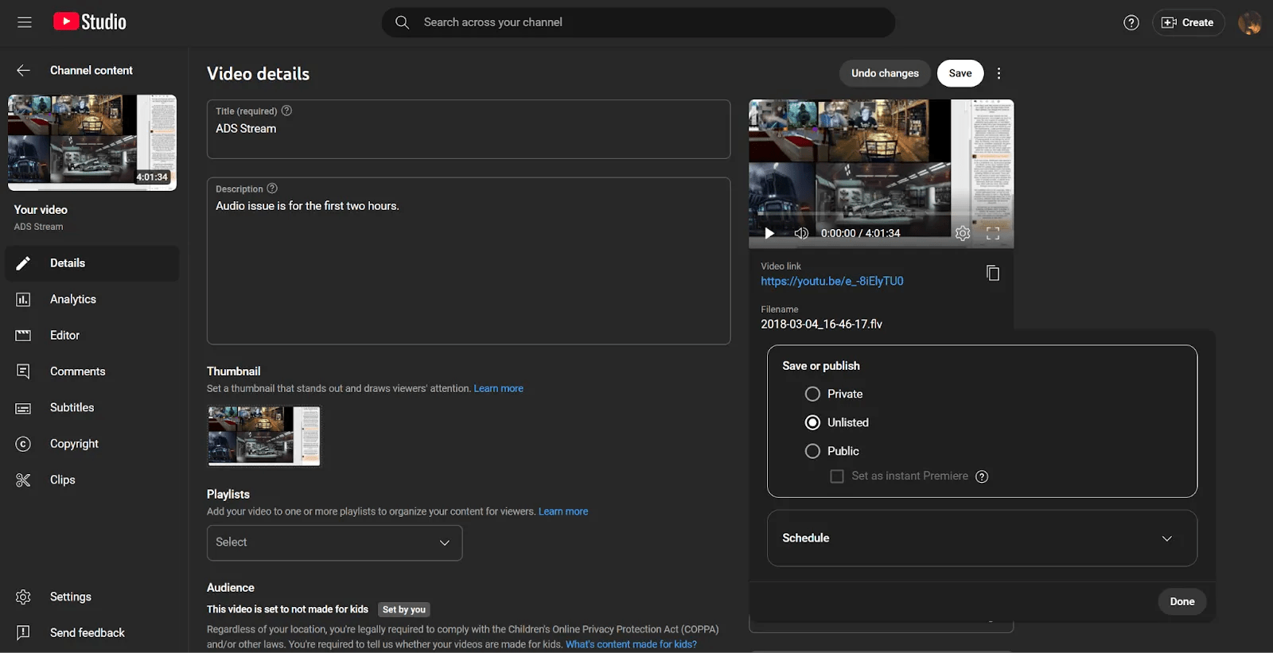Viewport: 1273px width, 653px height.
Task: Click the Copyright symbol icon
Action: tap(23, 444)
